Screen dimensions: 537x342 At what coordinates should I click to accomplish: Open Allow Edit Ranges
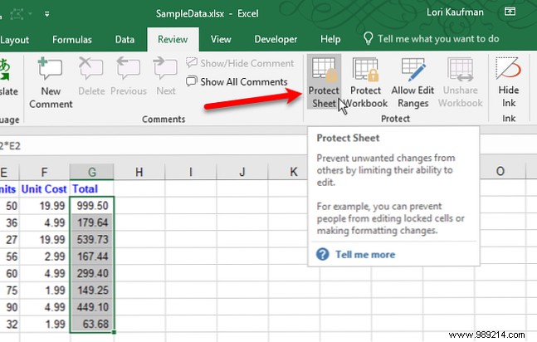[x=413, y=82]
